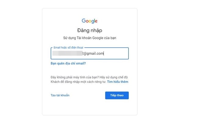201x118 pixels.
Task: Click the 'Đăng nhập' heading
Action: (90, 31)
